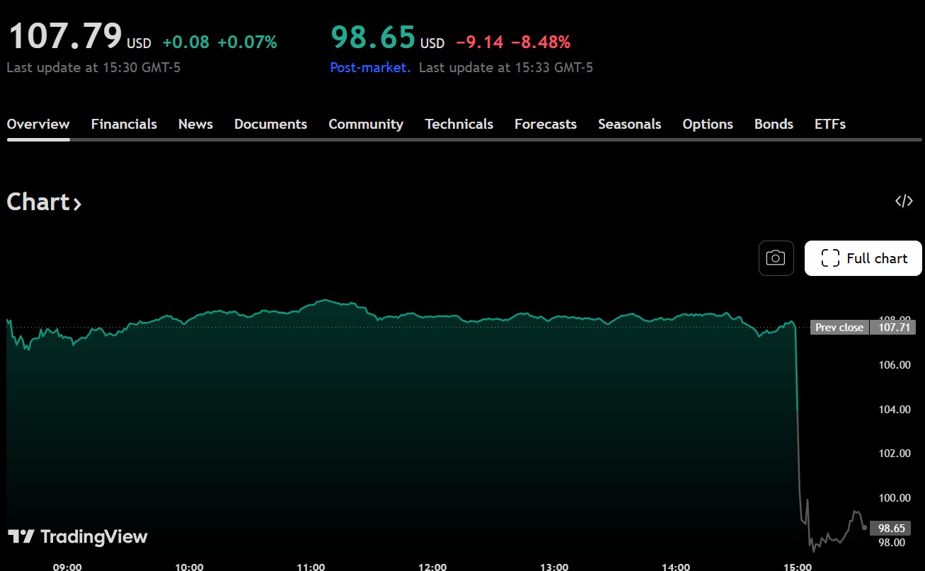This screenshot has height=571, width=925.
Task: Click Last update at 15:30 GMT-5 text
Action: 93,68
